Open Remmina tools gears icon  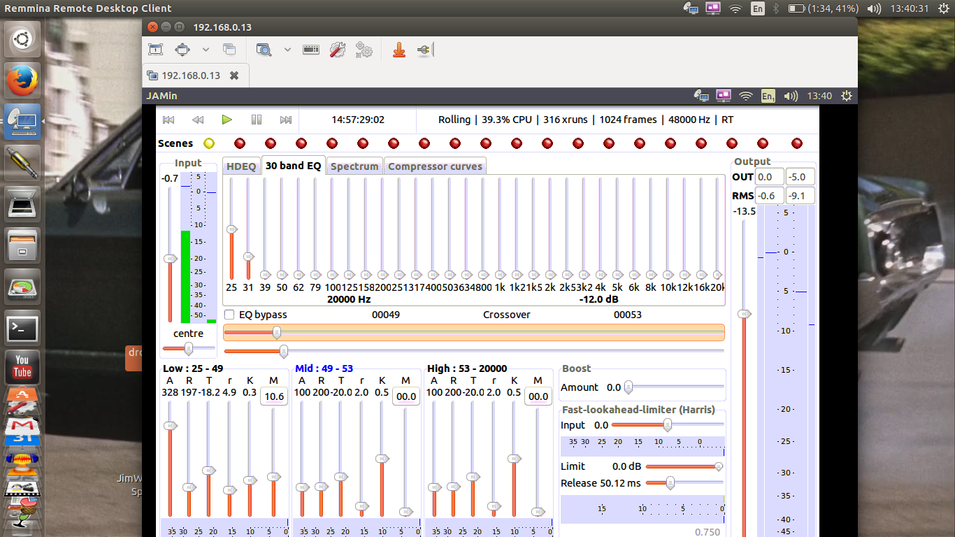pos(364,50)
